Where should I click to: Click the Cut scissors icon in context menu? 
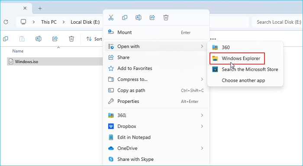pos(111,18)
